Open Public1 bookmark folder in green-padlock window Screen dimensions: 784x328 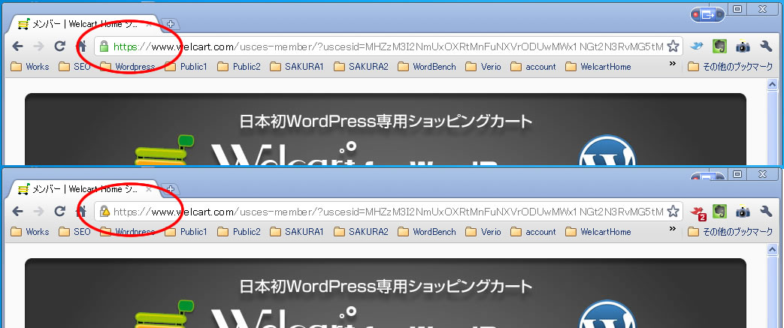coord(186,66)
